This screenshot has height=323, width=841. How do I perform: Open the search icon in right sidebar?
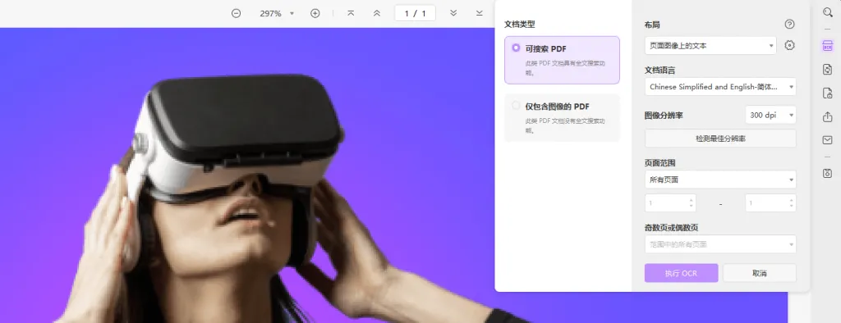828,12
